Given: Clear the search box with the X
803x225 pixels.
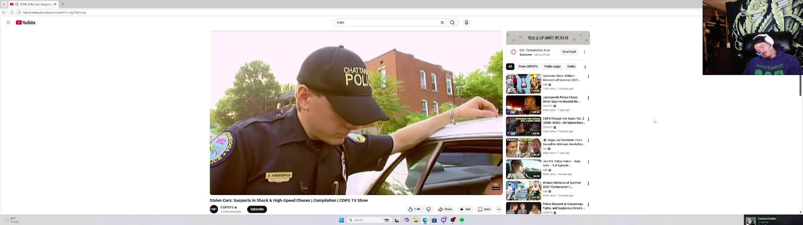Looking at the screenshot, I should [442, 22].
